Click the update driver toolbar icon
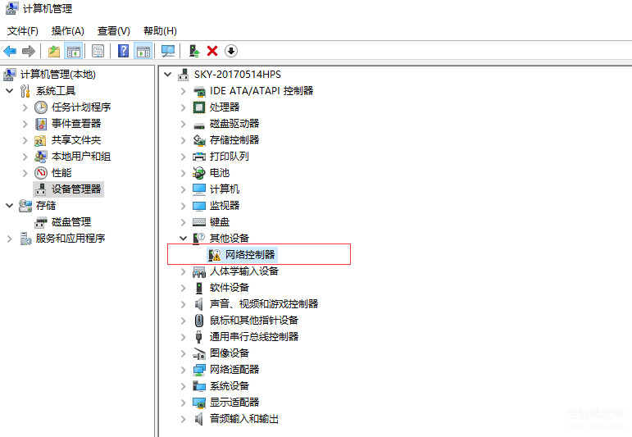The width and height of the screenshot is (632, 437). (x=194, y=51)
